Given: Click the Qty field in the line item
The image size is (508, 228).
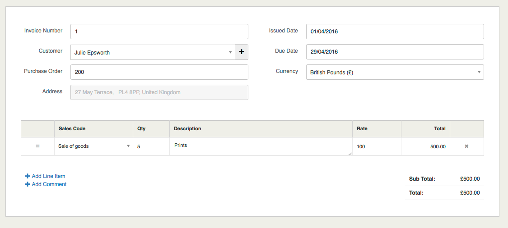Looking at the screenshot, I should click(151, 146).
